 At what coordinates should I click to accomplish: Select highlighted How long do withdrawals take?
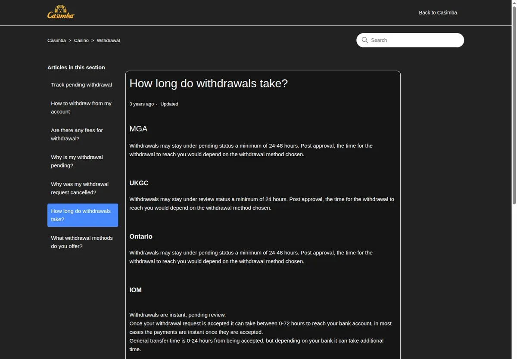[83, 215]
